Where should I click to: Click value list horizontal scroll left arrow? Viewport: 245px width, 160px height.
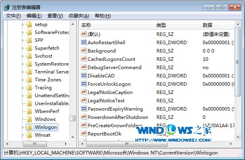[x=82, y=144]
